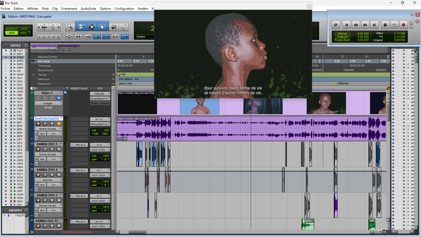421x237 pixels.
Task: Toggle Pré-roll in transport window
Action: click(342, 33)
